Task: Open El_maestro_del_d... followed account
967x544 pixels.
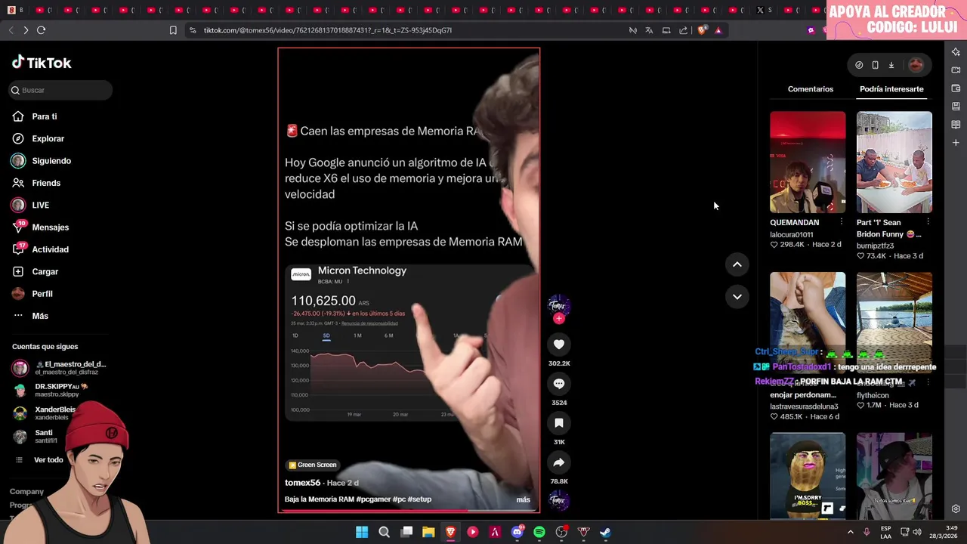Action: pos(60,368)
